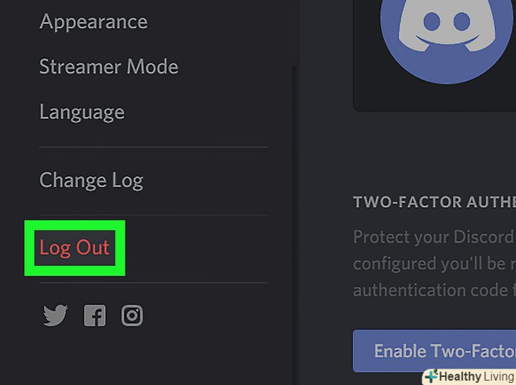The height and width of the screenshot is (385, 516).
Task: Click the settings sidebar scrollbar
Action: [294, 213]
